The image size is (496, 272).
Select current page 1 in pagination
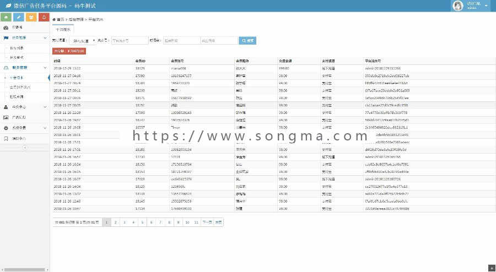click(x=106, y=222)
